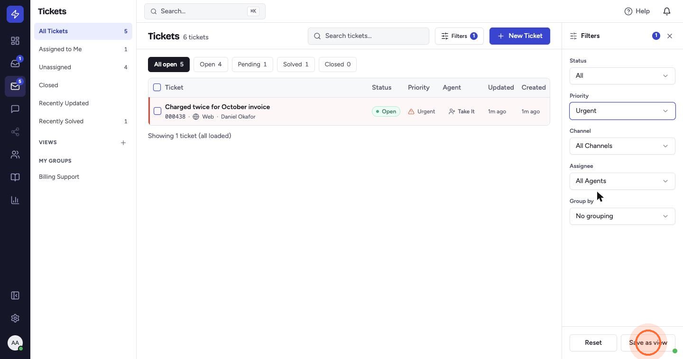Click Save as view button

(648, 343)
